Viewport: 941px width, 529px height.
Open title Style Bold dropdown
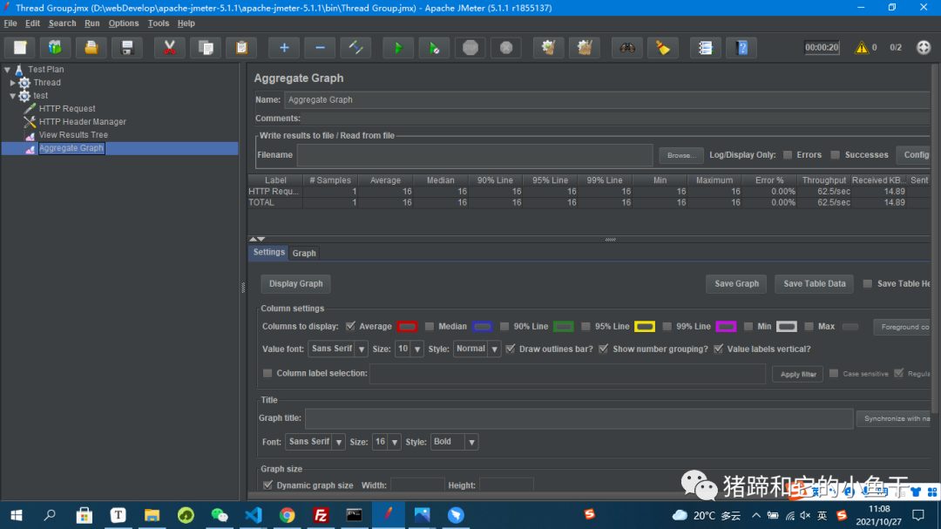point(454,442)
